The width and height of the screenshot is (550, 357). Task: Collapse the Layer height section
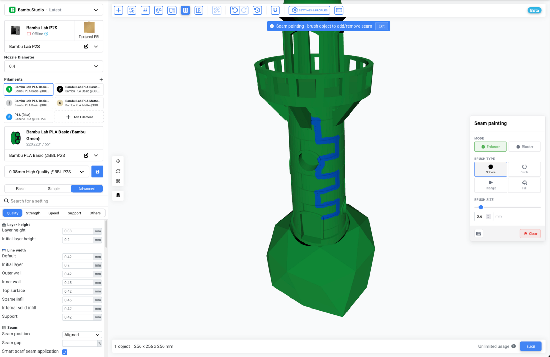pyautogui.click(x=16, y=225)
